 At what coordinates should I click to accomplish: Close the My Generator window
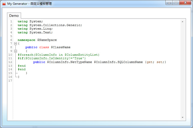coord(185,3)
